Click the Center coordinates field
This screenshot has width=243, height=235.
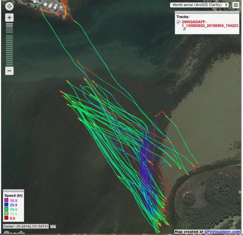26,226
